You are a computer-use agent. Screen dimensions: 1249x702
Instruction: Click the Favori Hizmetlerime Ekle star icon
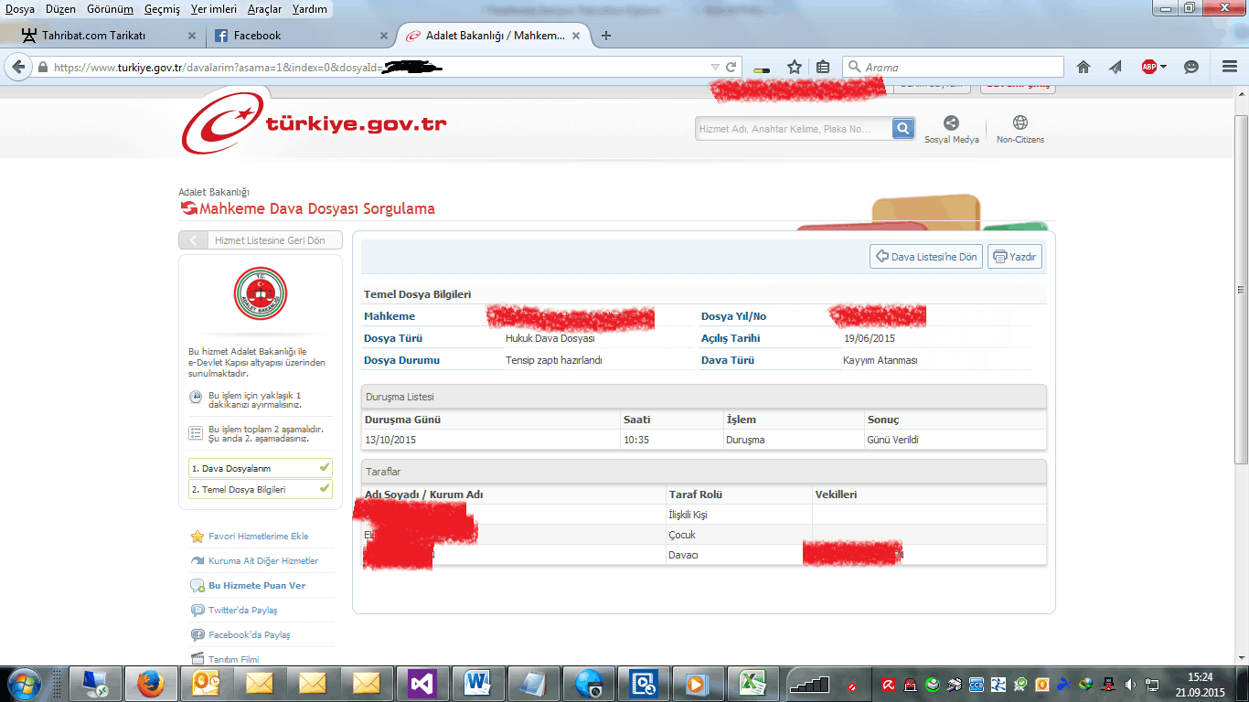pos(197,537)
